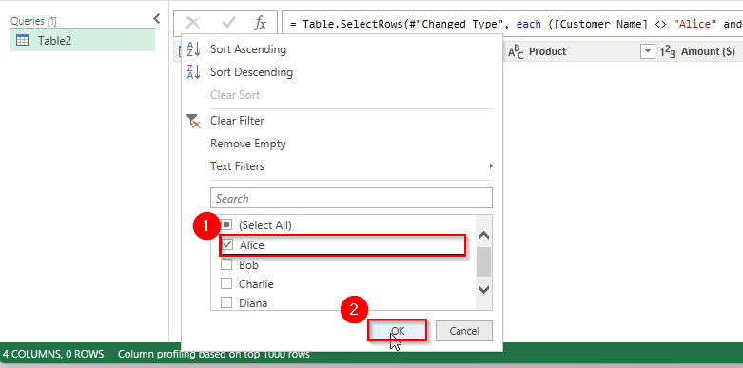Open the Product column filter dropdown
Image resolution: width=743 pixels, height=368 pixels.
[647, 51]
